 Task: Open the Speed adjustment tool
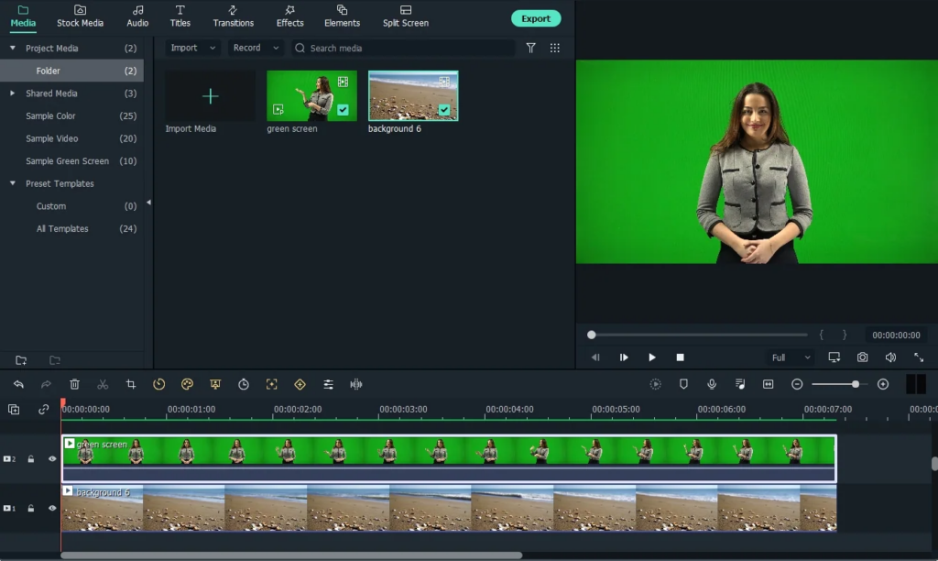pos(158,384)
